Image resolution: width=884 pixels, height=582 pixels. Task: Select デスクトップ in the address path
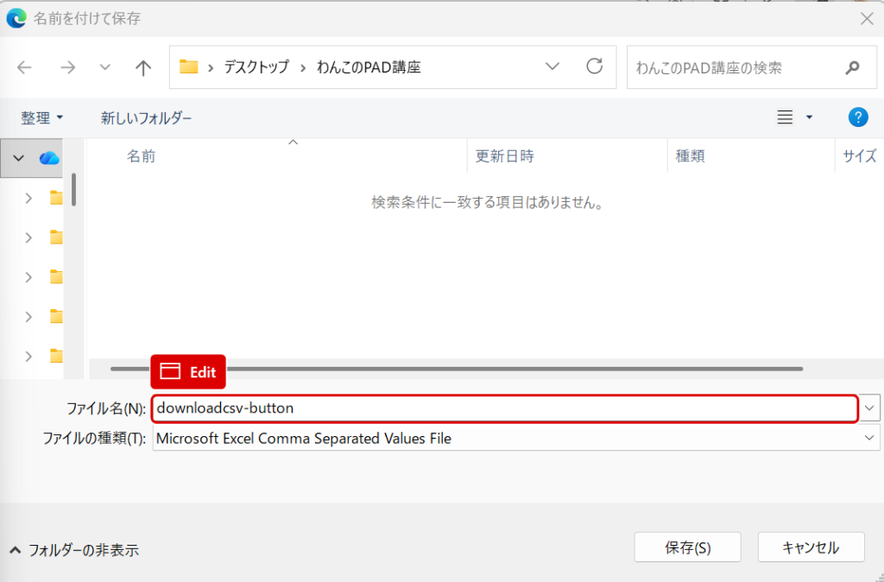[256, 67]
